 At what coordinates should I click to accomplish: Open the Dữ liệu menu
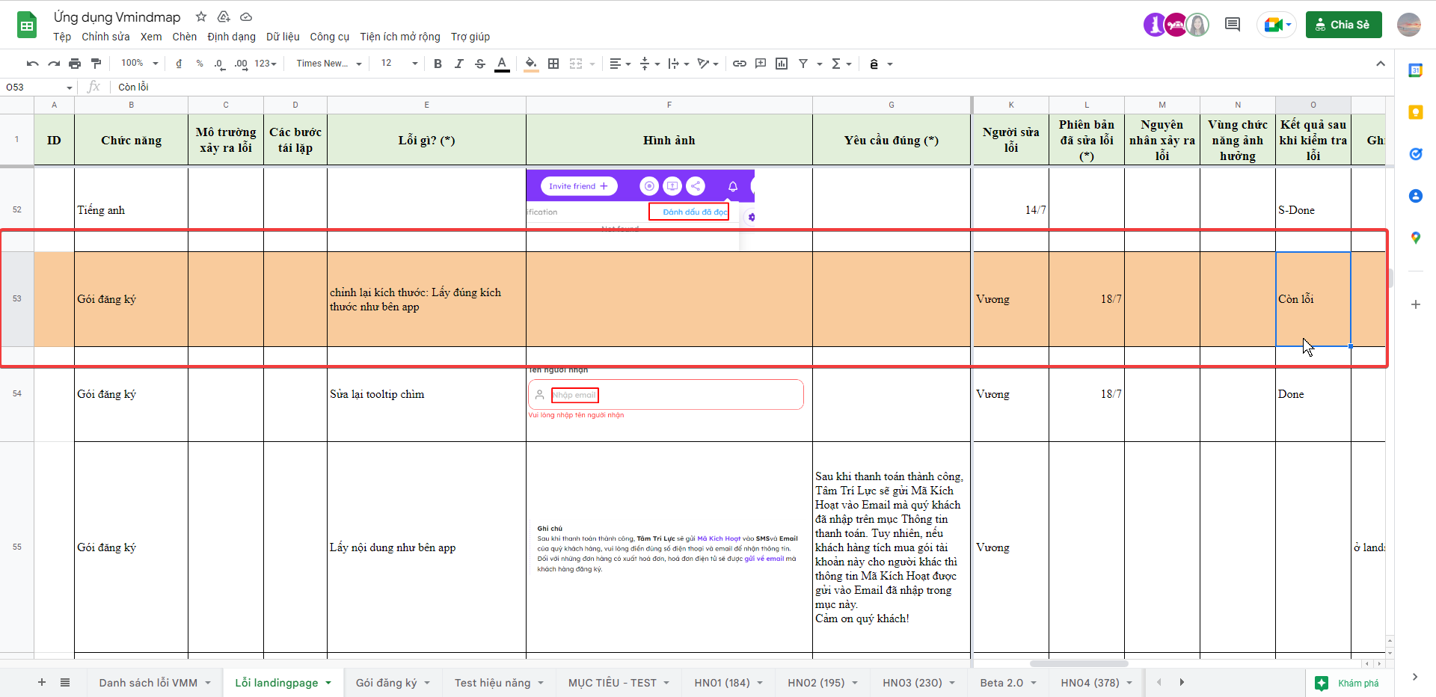point(283,37)
